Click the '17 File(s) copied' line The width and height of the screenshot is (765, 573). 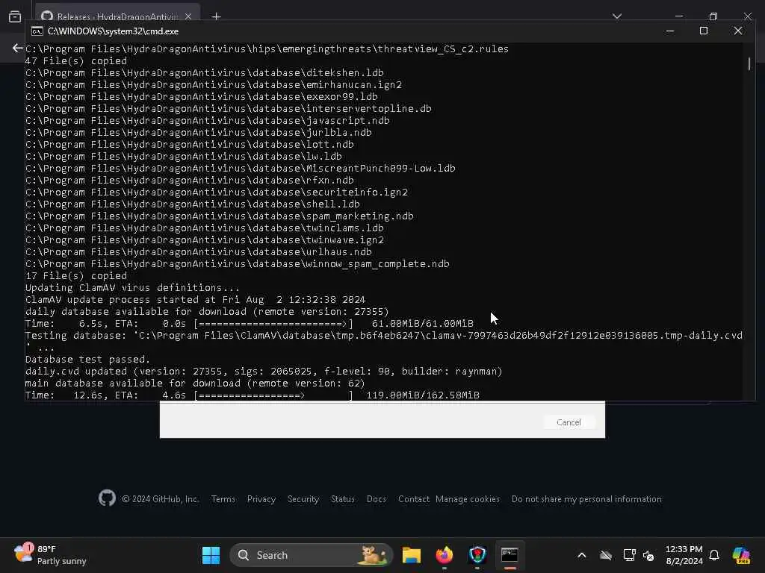(76, 275)
